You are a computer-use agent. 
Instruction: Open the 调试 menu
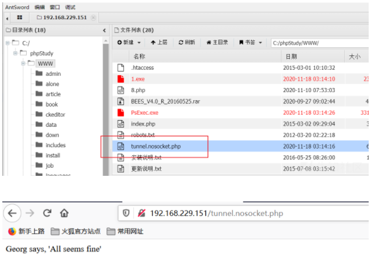click(70, 7)
